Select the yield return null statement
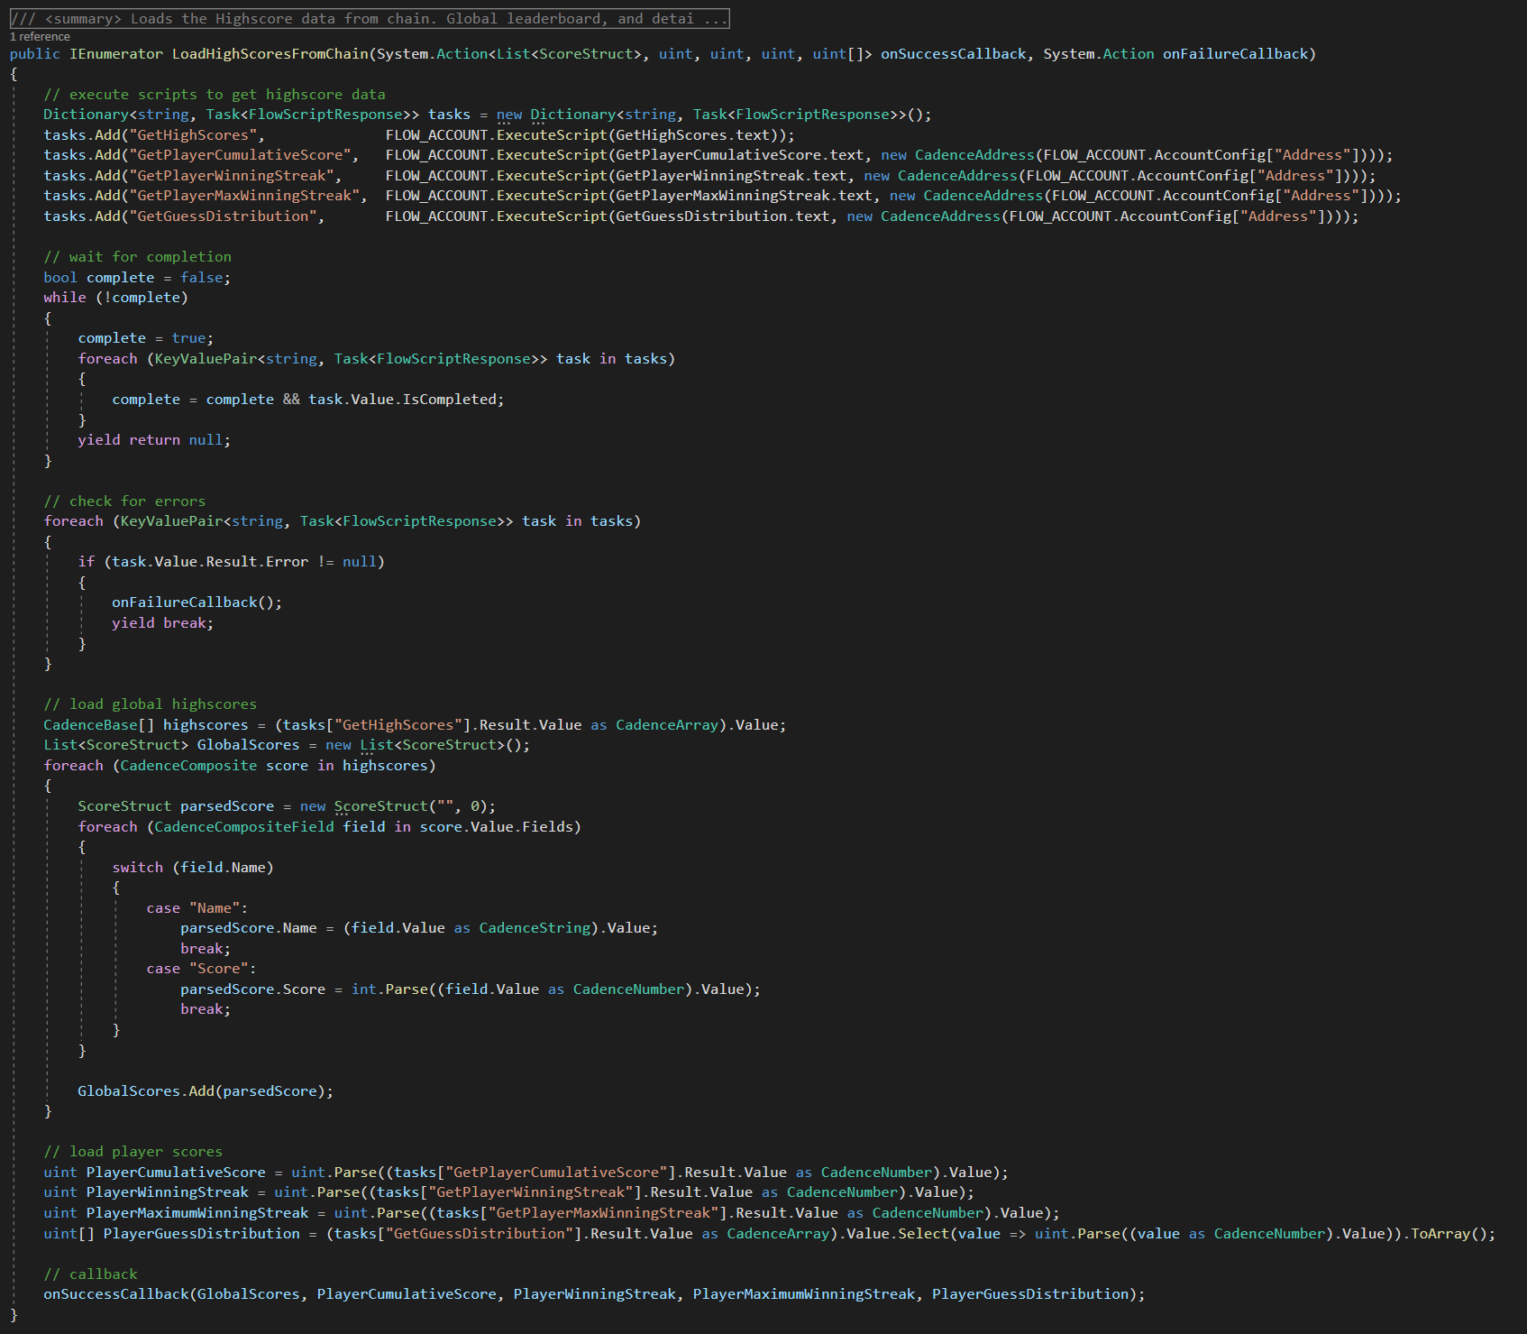This screenshot has width=1527, height=1334. (x=153, y=439)
